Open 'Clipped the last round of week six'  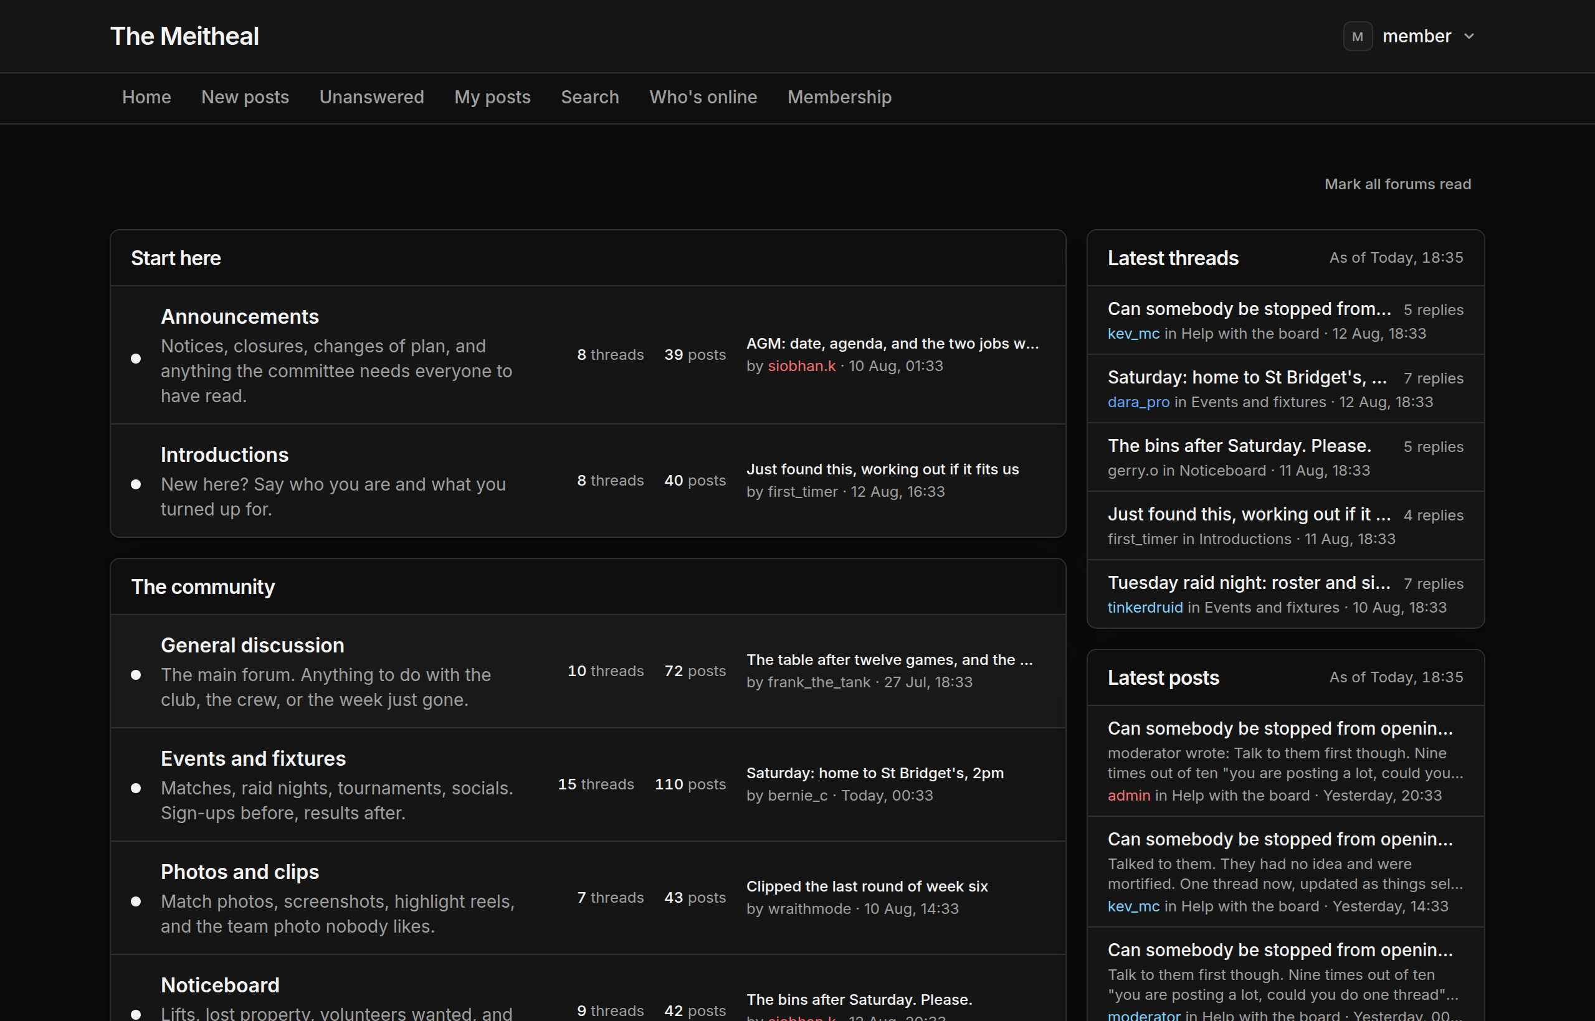[x=867, y=887]
